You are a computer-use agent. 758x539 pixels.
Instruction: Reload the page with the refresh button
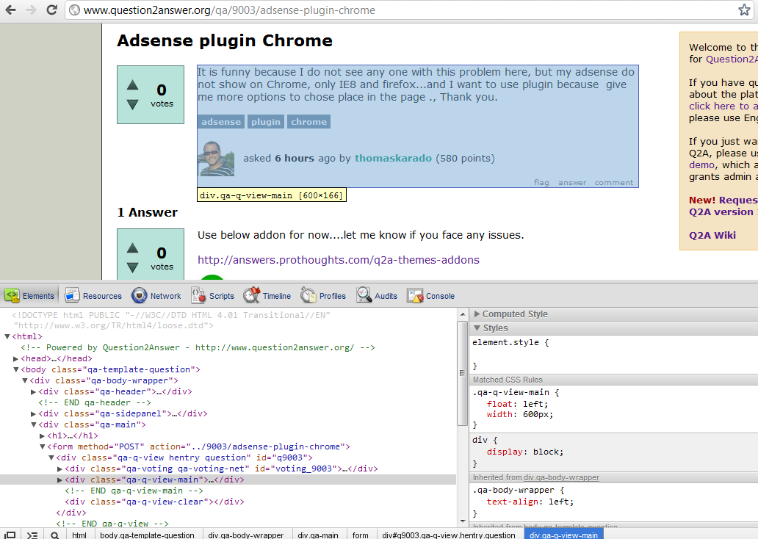pyautogui.click(x=51, y=10)
